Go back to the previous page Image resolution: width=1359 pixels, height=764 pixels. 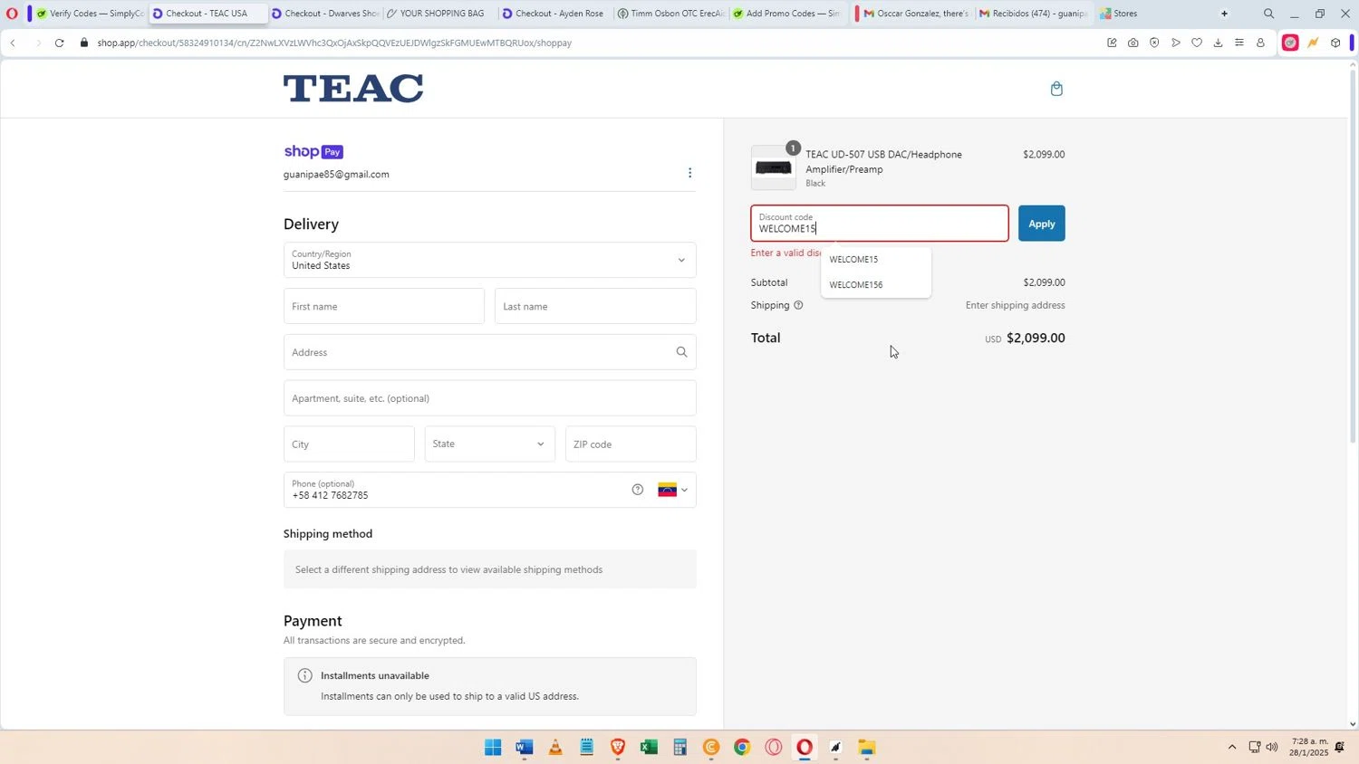click(13, 43)
